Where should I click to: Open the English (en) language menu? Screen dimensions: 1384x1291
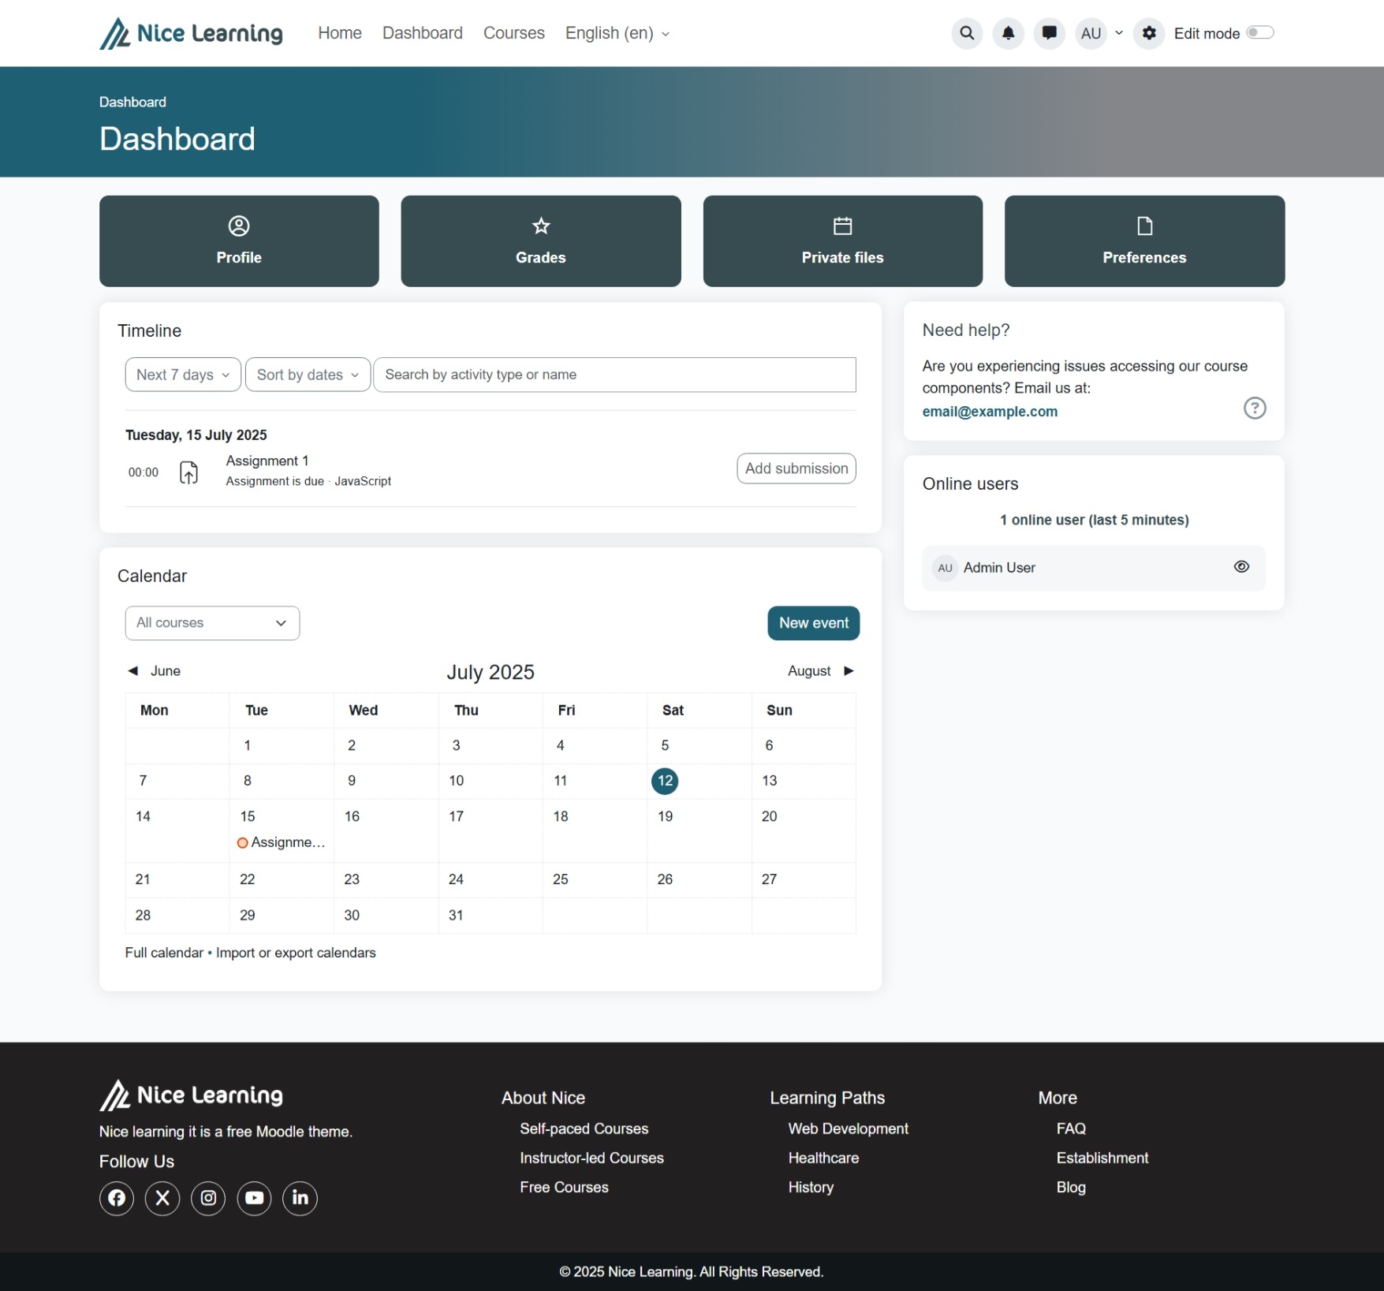[617, 33]
